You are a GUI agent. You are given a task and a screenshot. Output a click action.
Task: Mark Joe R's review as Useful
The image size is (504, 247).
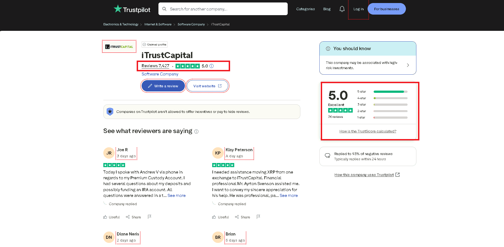click(112, 217)
